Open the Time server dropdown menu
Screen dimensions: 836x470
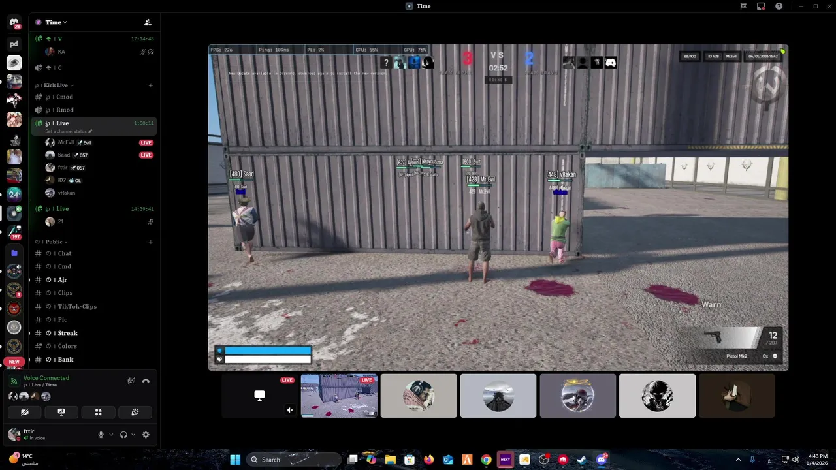click(56, 22)
